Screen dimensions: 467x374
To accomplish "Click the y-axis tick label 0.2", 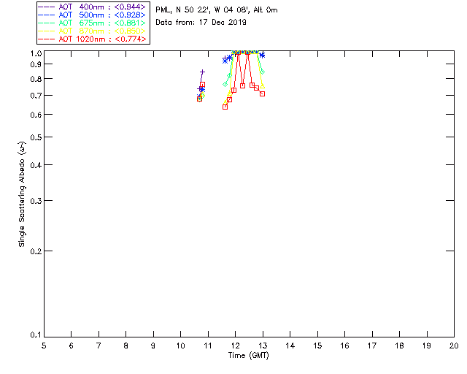I will [36, 251].
